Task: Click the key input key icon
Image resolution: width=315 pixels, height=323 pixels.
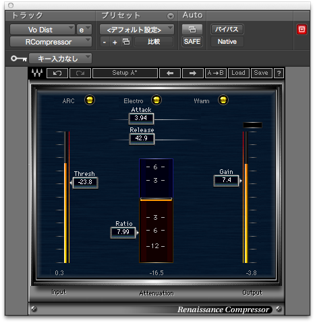Action: tap(19, 59)
